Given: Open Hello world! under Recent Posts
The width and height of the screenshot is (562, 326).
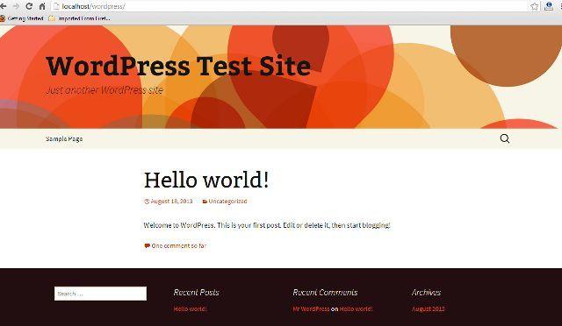Looking at the screenshot, I should tap(191, 308).
